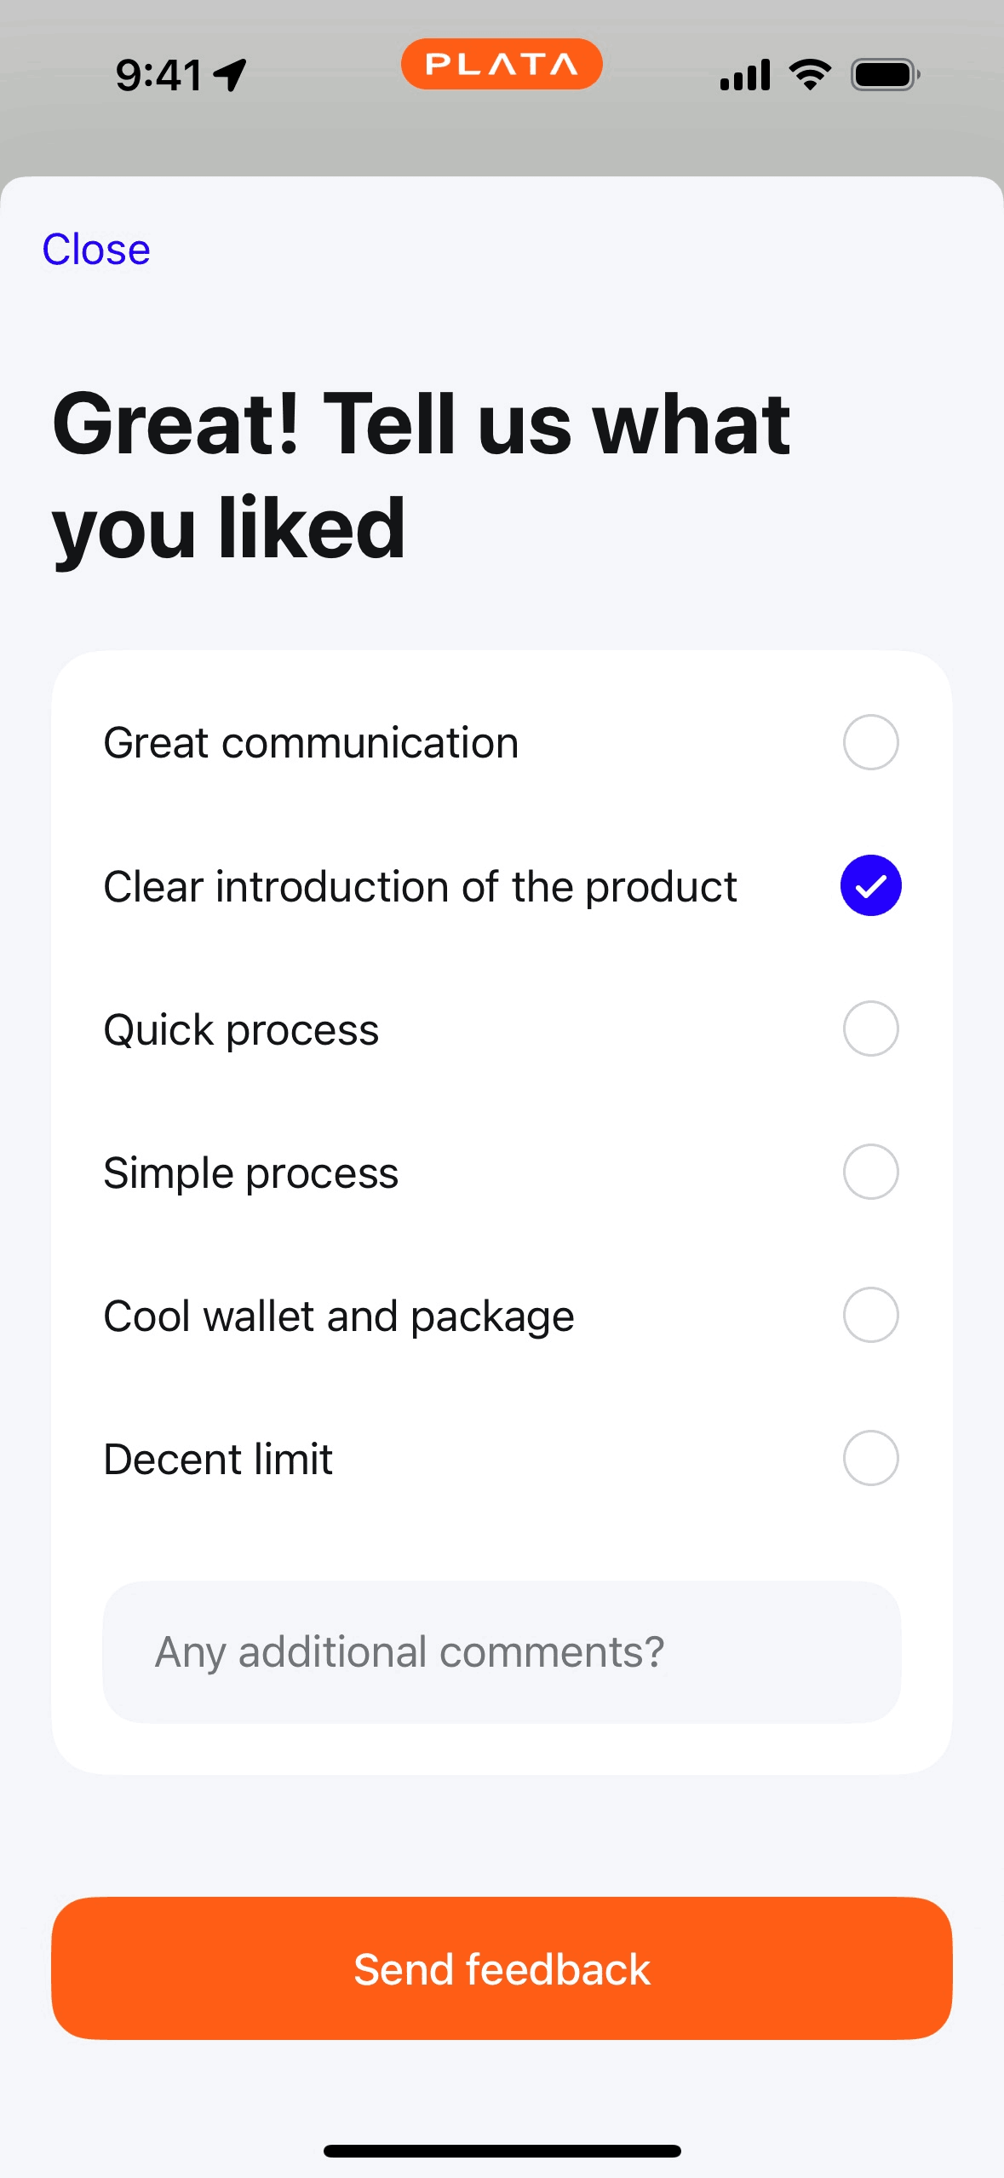Check Cool wallet and package option
1004x2178 pixels.
click(870, 1315)
